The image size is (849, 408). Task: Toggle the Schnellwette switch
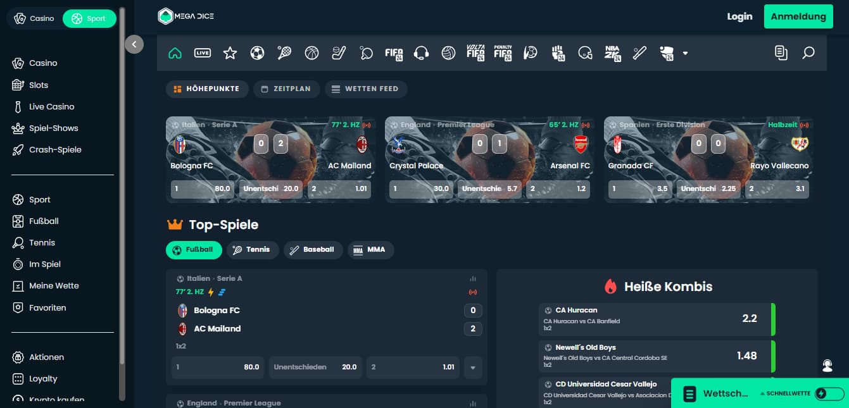pyautogui.click(x=830, y=393)
